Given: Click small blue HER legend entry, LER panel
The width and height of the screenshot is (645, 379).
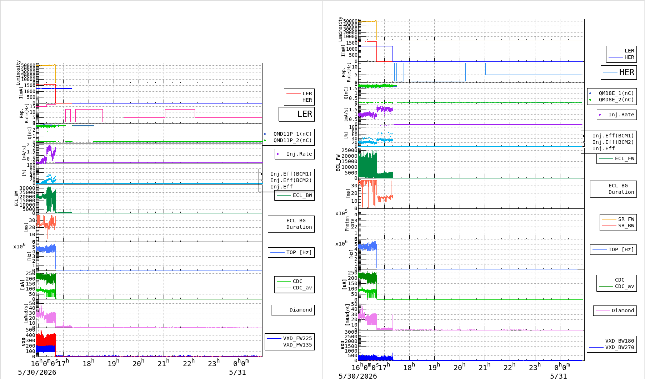Looking at the screenshot, I should 307,100.
